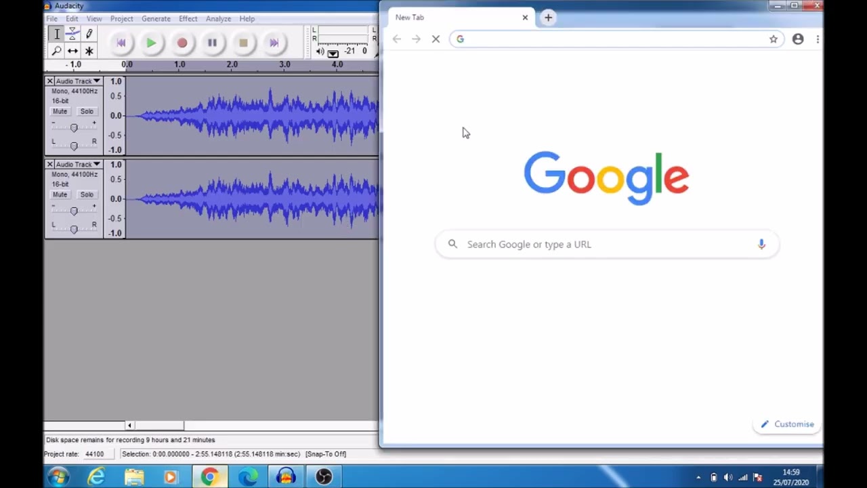The height and width of the screenshot is (488, 867).
Task: Click Chrome's Forward navigation arrow
Action: (x=416, y=39)
